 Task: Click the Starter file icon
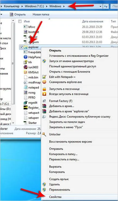[26, 123]
